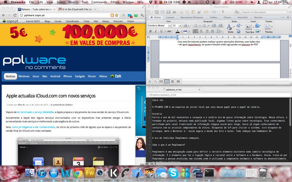This screenshot has height=182, width=292.
Task: Switch to the SmartArt ribbon tab
Action: (x=242, y=17)
